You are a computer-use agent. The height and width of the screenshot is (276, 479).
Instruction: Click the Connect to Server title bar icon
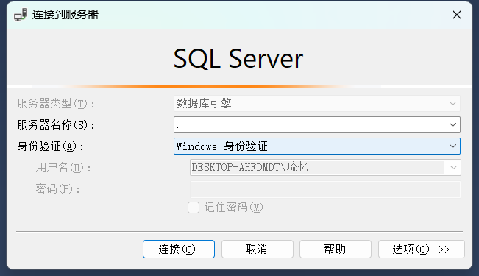[21, 15]
